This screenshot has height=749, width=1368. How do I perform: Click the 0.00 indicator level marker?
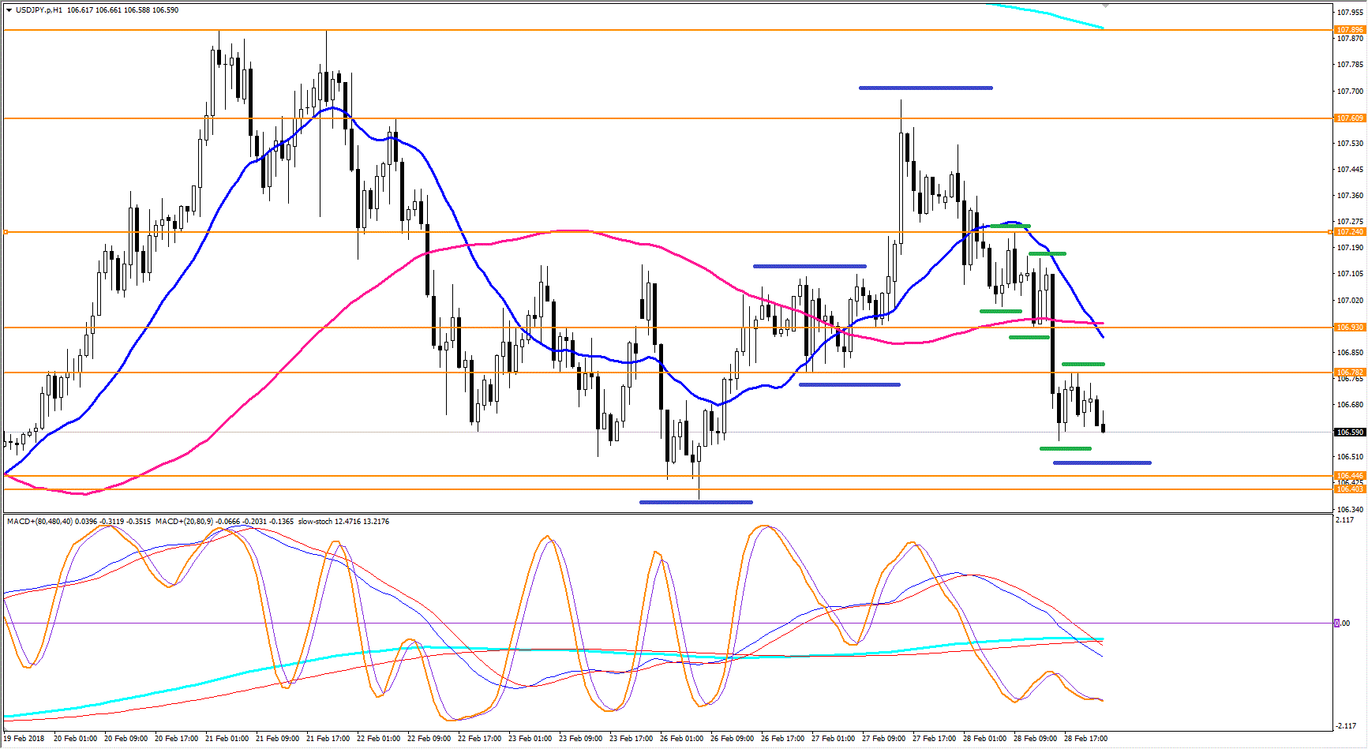[x=1342, y=624]
